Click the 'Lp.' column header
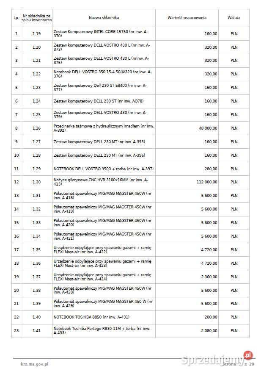Viewport: 261px width, 374px height. pos(16,18)
